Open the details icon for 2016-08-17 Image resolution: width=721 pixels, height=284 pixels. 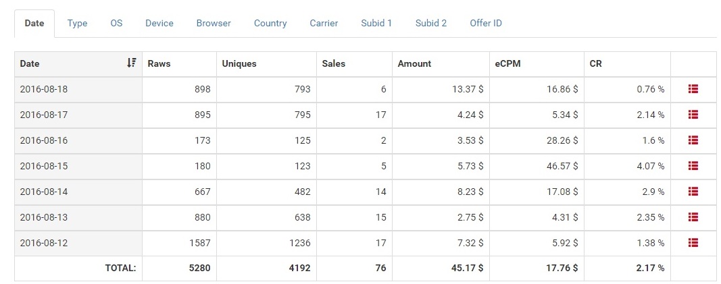coord(693,115)
